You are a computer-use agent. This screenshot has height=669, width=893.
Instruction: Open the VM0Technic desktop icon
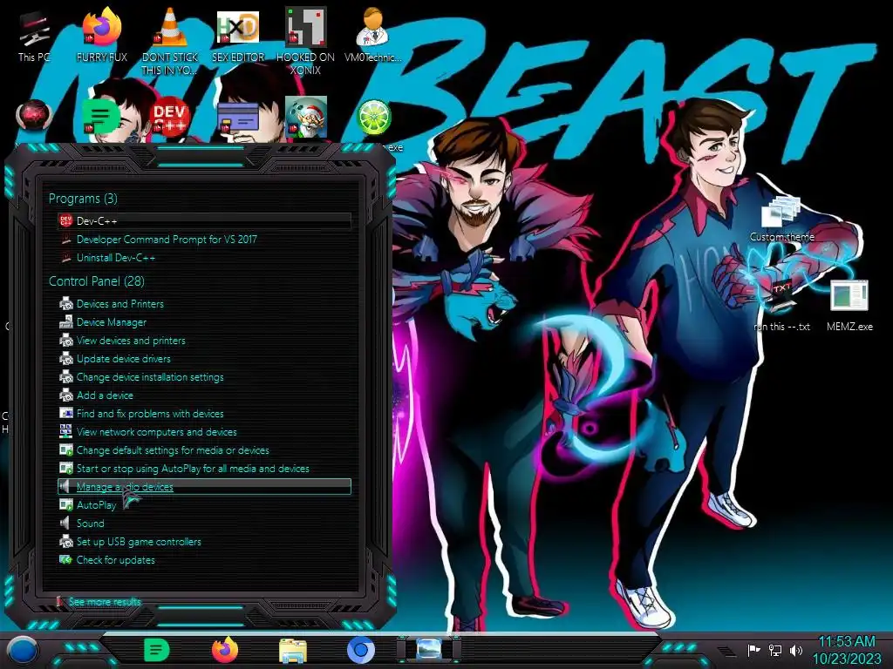(x=373, y=35)
